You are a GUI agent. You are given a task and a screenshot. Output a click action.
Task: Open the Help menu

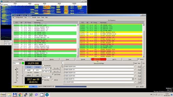click(x=46, y=17)
